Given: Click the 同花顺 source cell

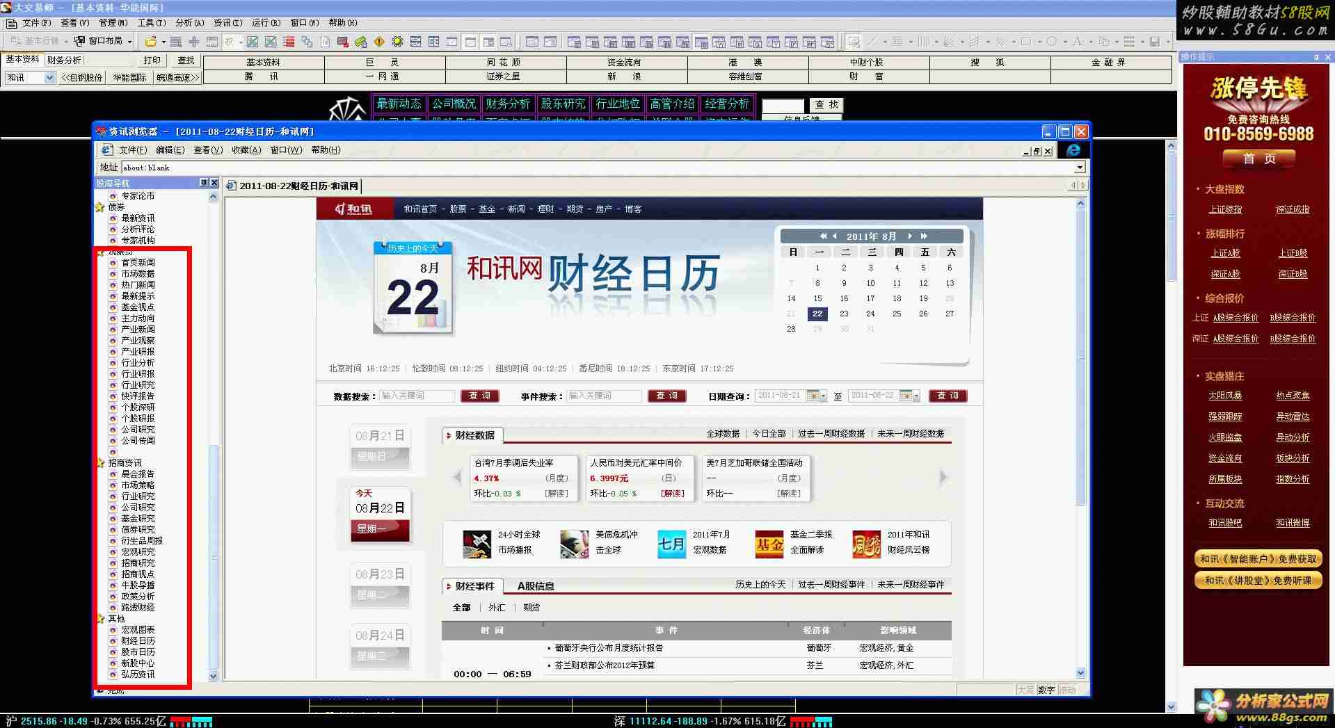Looking at the screenshot, I should (x=506, y=63).
